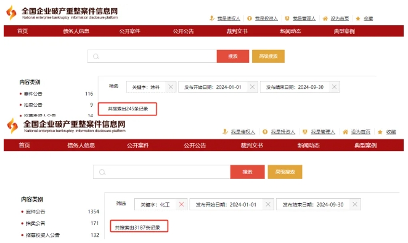
Task: Select the 案件公告 category showing 116
Action: [x=33, y=94]
